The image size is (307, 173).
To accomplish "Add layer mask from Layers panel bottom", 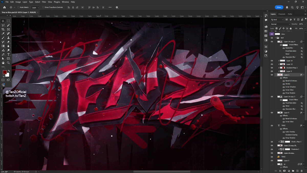I will coord(284,171).
